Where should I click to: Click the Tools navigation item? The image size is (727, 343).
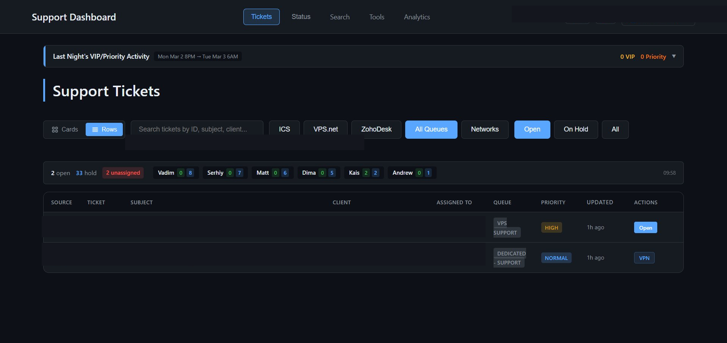376,17
